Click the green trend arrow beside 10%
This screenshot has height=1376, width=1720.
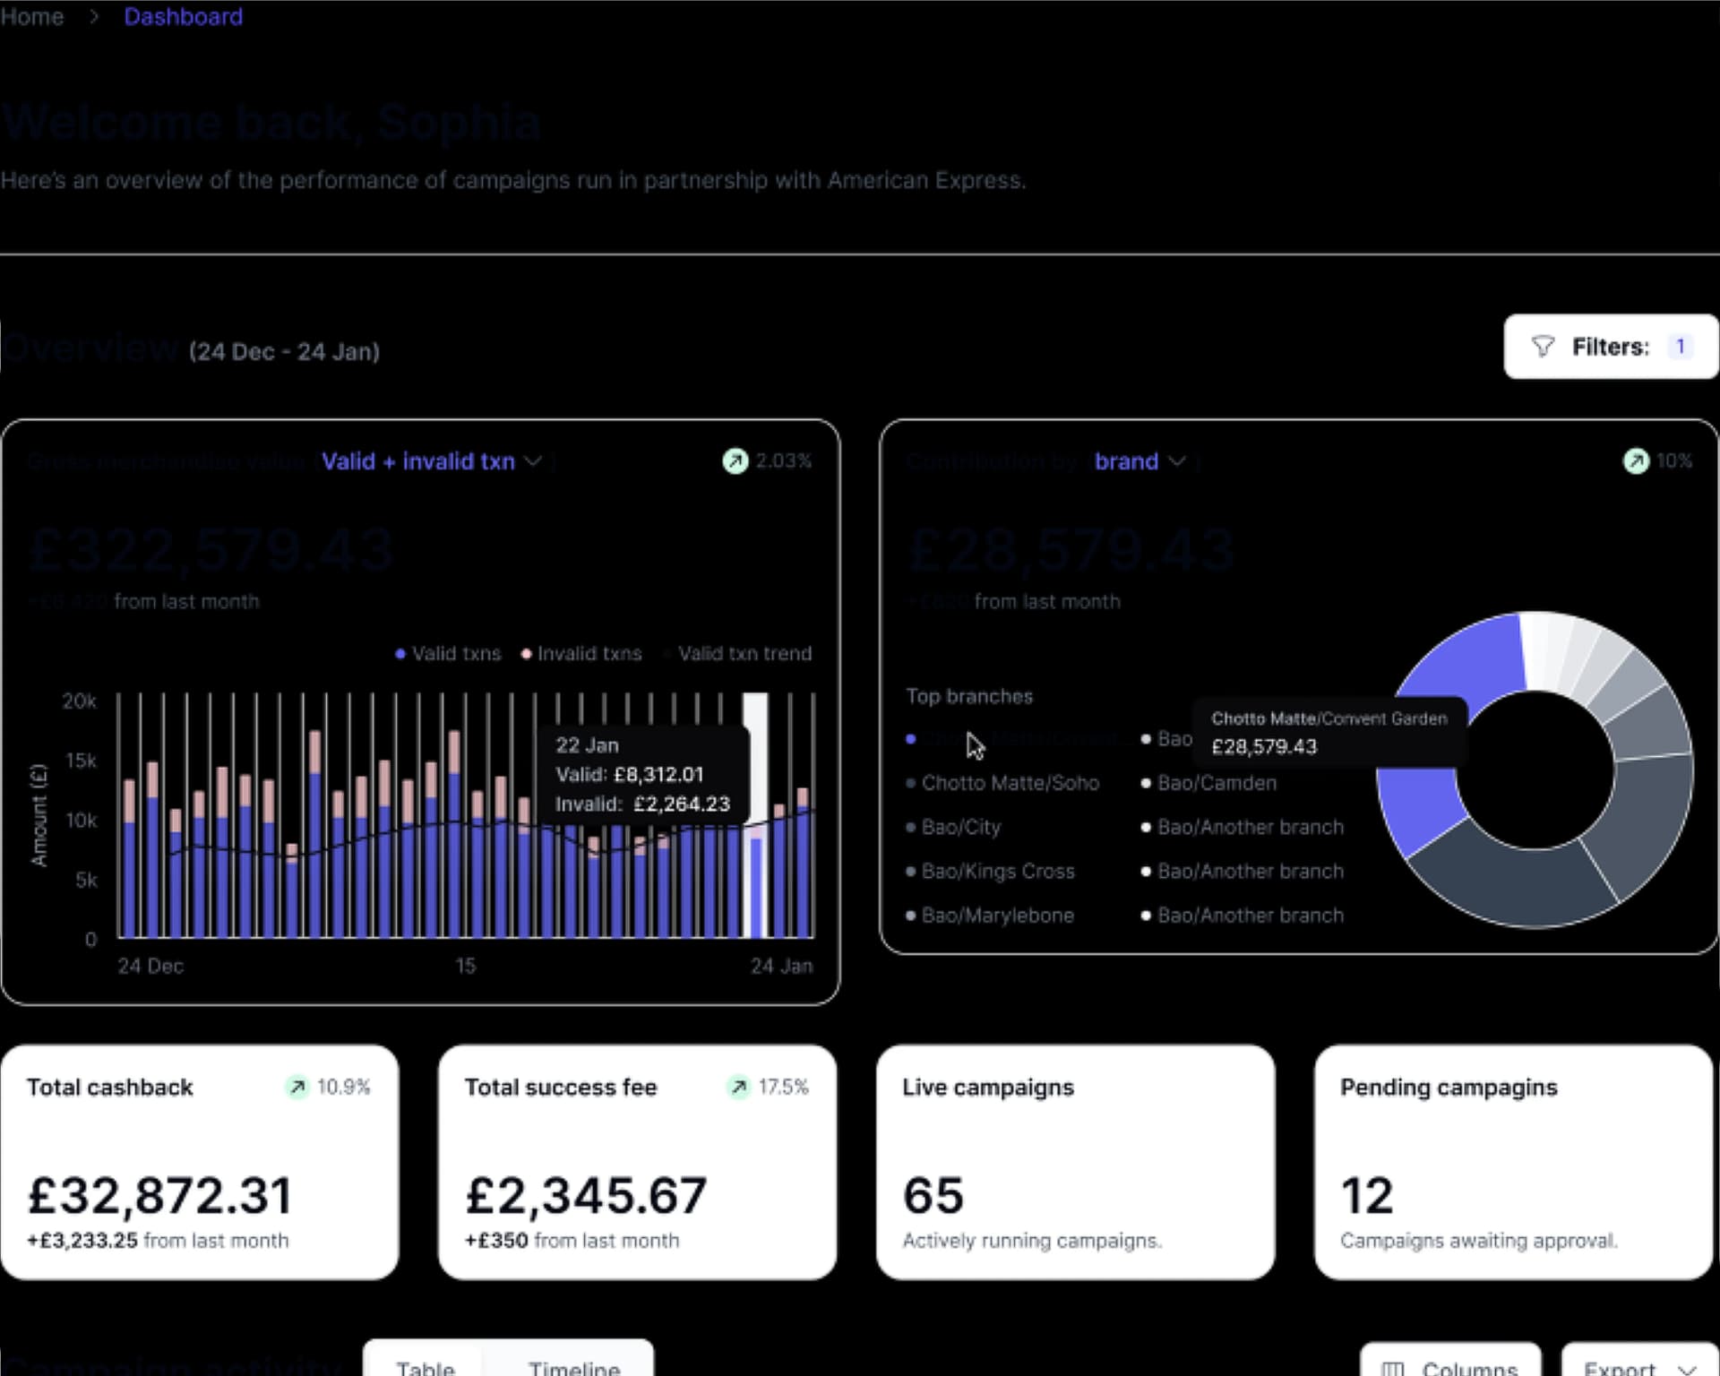click(x=1635, y=461)
